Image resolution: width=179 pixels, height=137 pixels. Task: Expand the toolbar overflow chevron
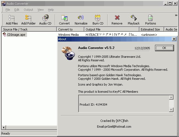pyautogui.click(x=176, y=15)
